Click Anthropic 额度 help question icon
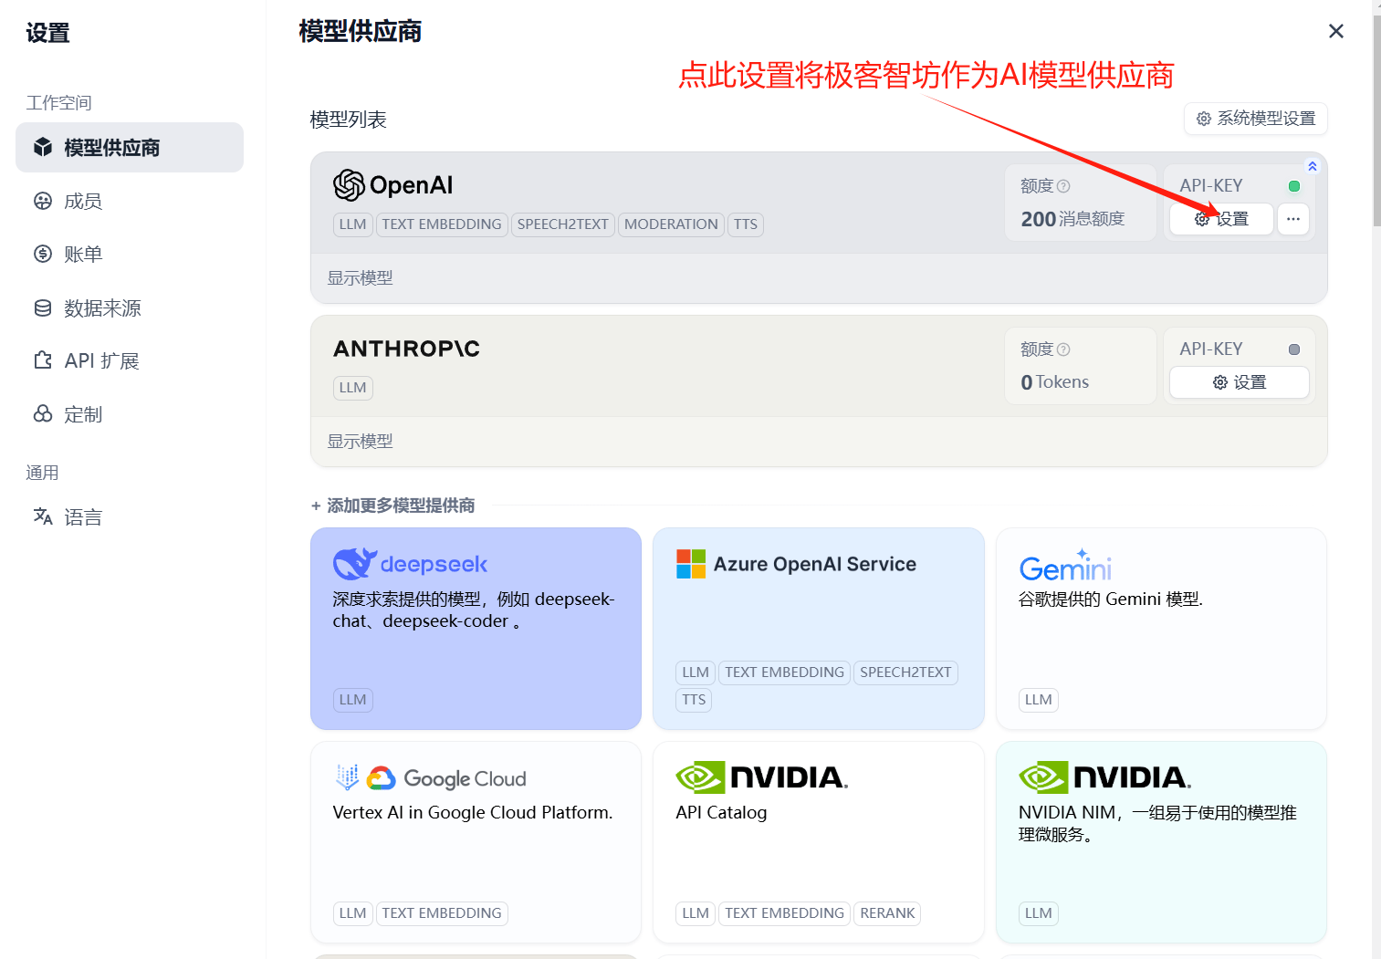This screenshot has width=1381, height=959. 1063,349
